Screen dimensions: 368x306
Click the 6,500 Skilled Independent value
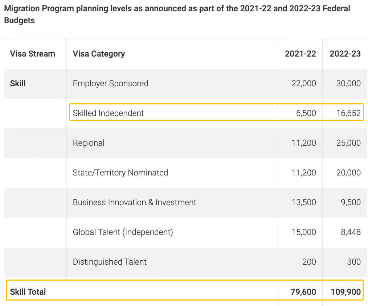306,113
